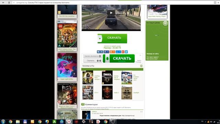Click the zonagame.org link in the comment

point(128,116)
